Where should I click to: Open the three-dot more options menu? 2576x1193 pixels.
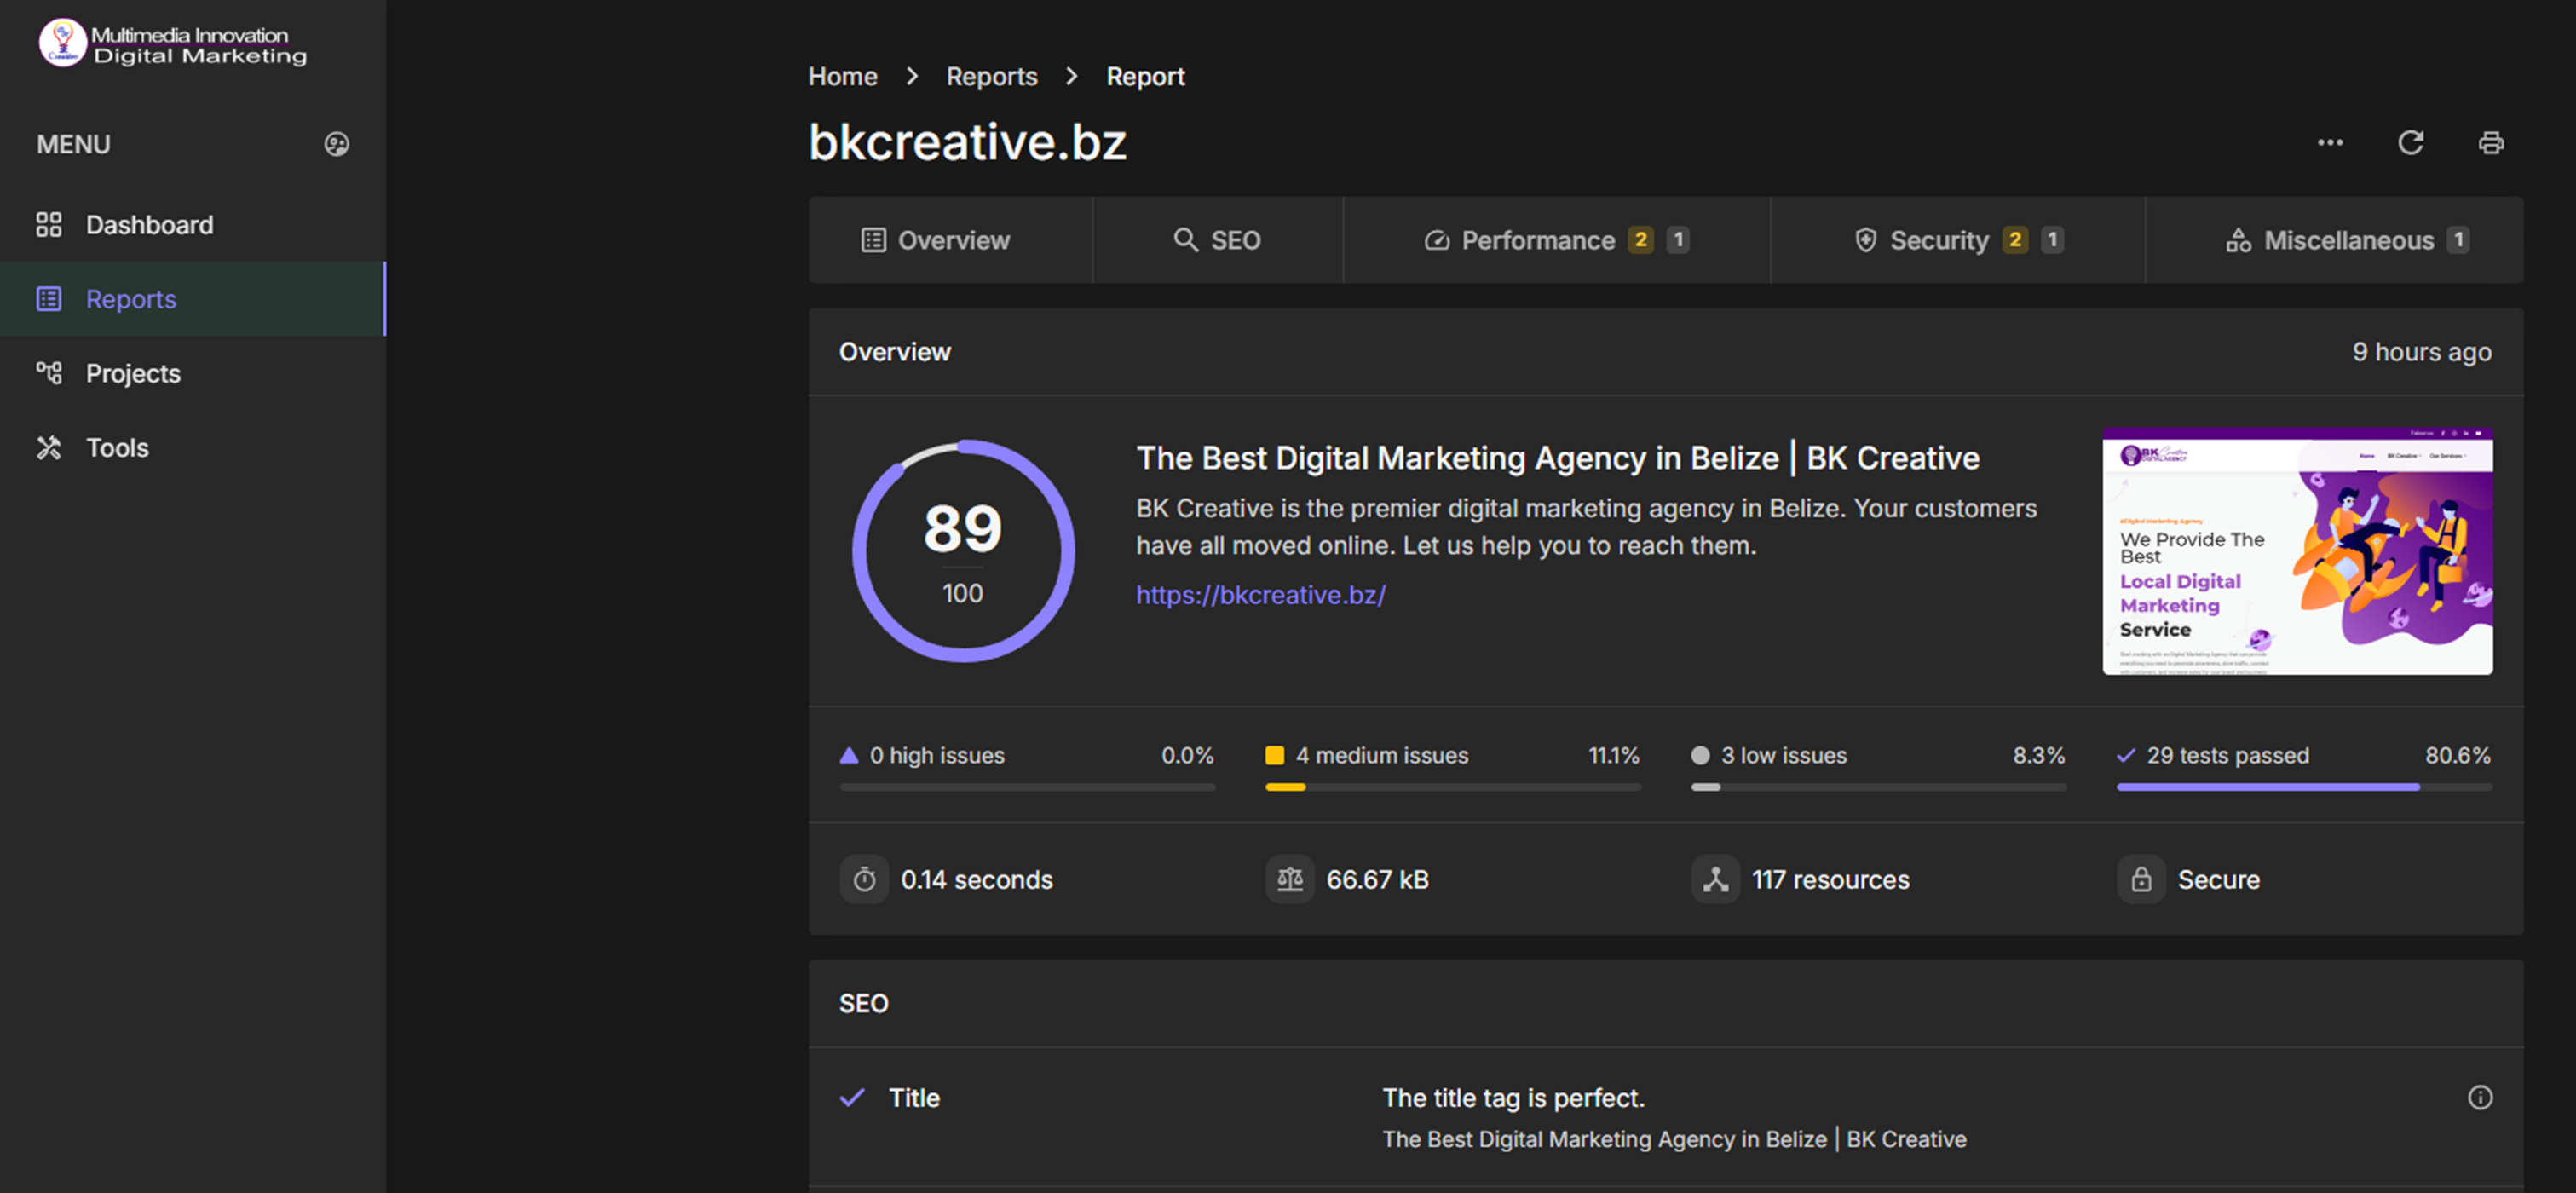(x=2330, y=143)
